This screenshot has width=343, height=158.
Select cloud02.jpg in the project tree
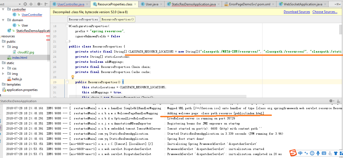pyautogui.click(x=26, y=52)
